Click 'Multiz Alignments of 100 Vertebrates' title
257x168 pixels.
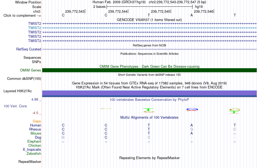(149, 118)
